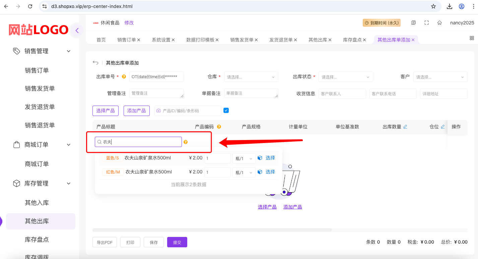
Task: Click the back arrow beside 其他出库单添加 title
Action: 95,63
